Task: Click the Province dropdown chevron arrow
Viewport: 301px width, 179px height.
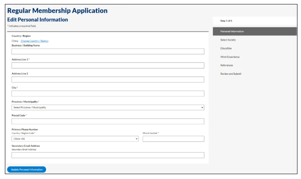Action: click(202, 107)
